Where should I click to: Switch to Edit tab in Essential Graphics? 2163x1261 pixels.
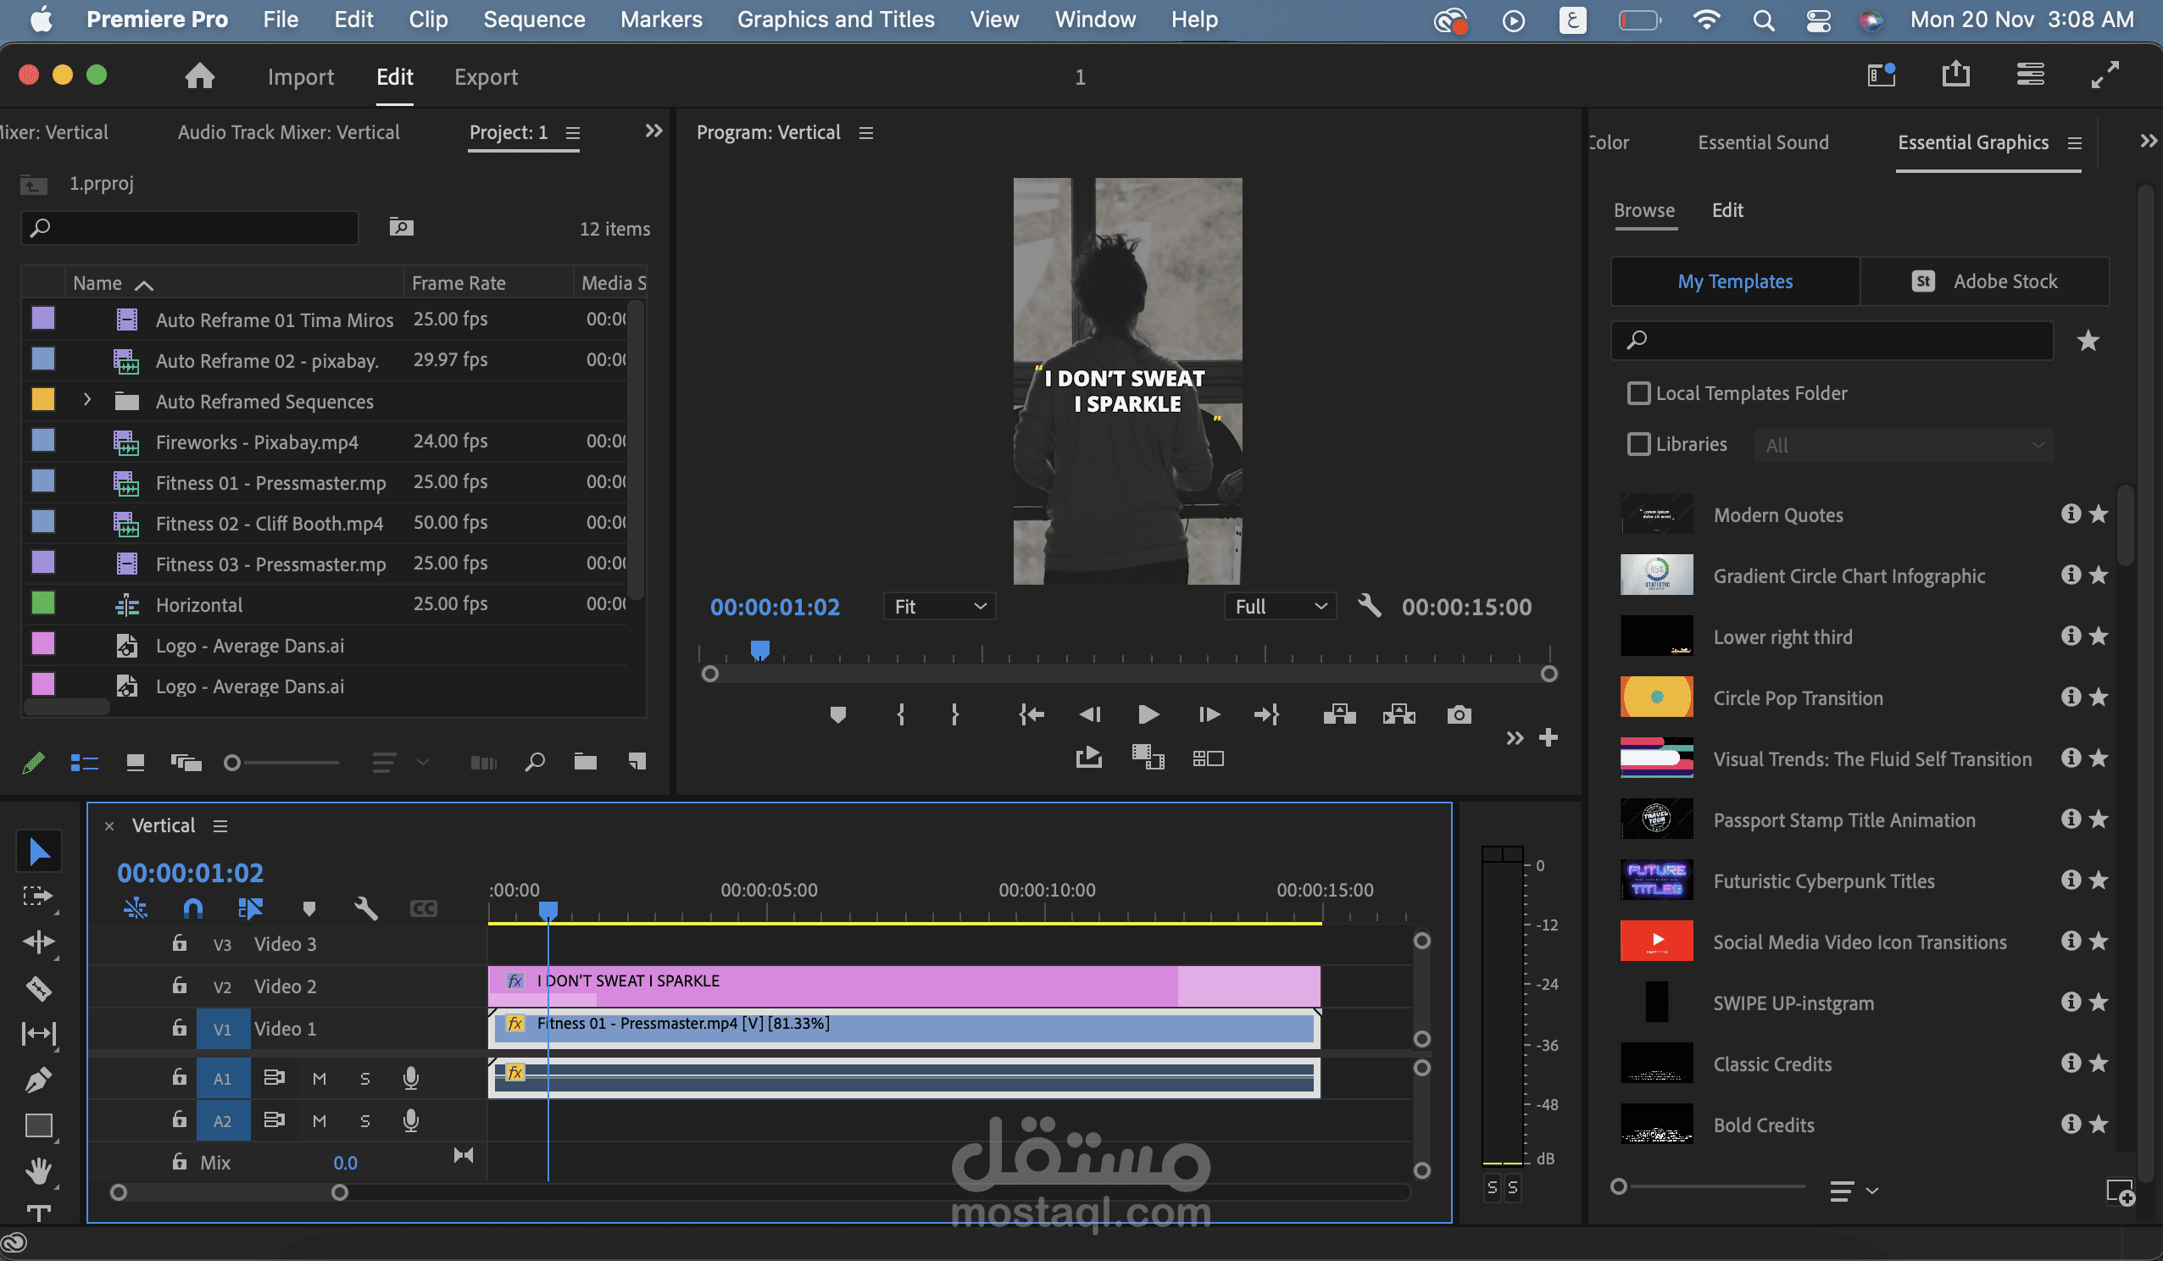1727,210
